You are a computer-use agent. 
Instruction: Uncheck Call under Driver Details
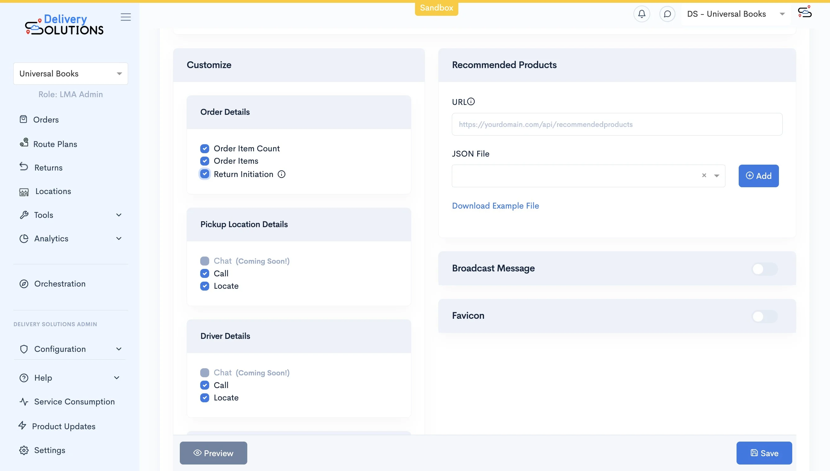[x=205, y=385]
